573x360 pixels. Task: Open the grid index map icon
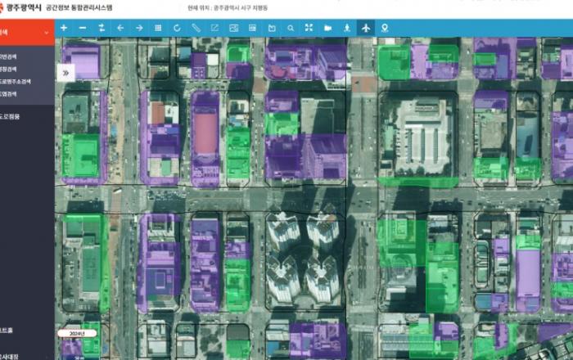[158, 28]
